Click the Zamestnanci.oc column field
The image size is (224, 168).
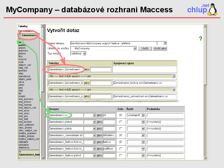click(66, 115)
